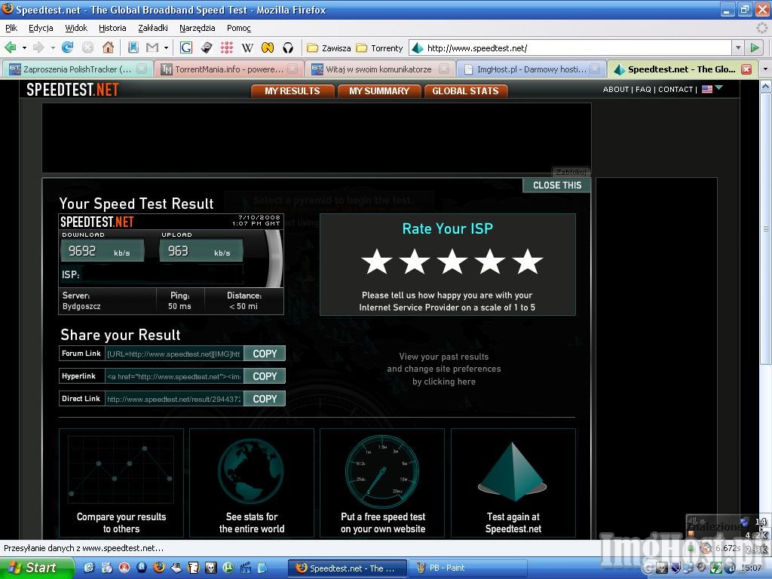Open the Forward history dropdown arrow
This screenshot has width=772, height=579.
point(53,47)
